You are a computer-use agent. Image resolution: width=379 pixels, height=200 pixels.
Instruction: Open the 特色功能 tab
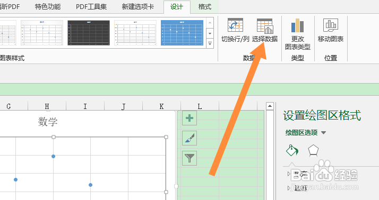coord(48,7)
